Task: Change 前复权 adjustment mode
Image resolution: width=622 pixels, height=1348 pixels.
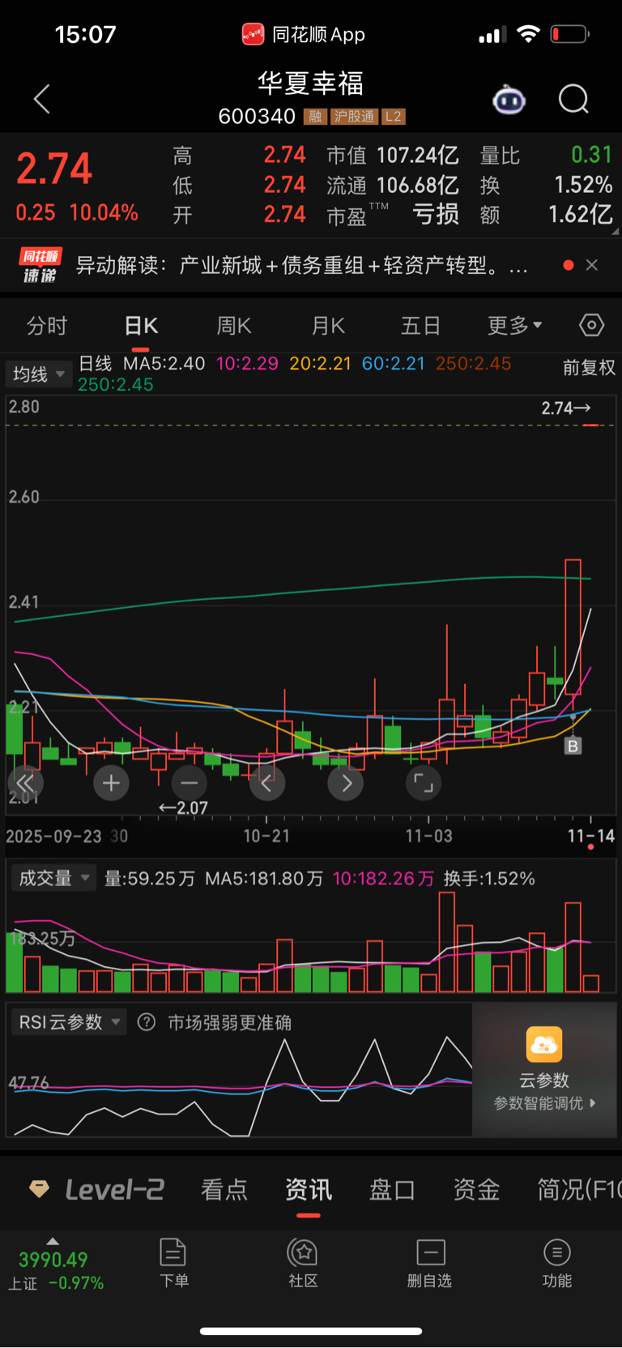Action: tap(589, 367)
